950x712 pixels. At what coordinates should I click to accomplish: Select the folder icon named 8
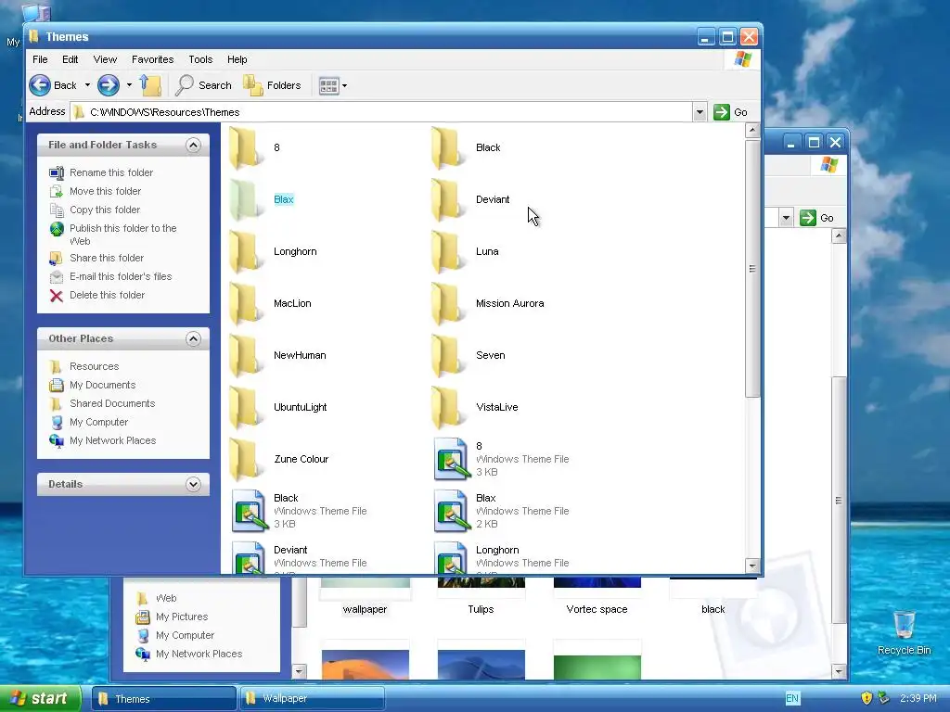point(247,147)
